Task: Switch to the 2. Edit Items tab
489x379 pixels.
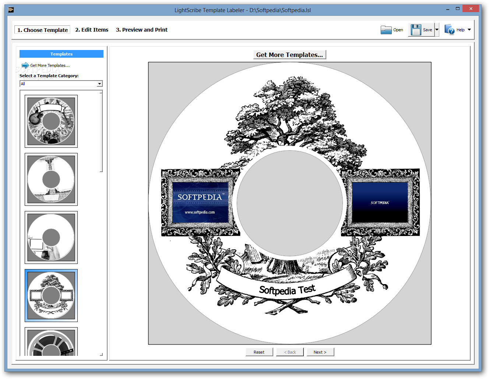Action: click(x=92, y=30)
